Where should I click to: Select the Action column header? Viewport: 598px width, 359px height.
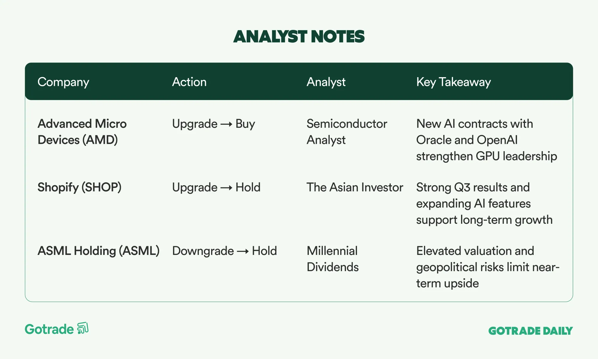point(189,82)
